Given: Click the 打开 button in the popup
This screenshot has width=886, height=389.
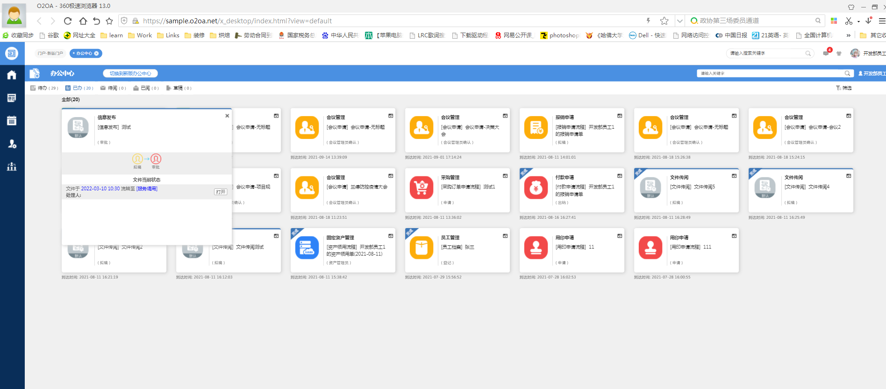Looking at the screenshot, I should pos(221,192).
